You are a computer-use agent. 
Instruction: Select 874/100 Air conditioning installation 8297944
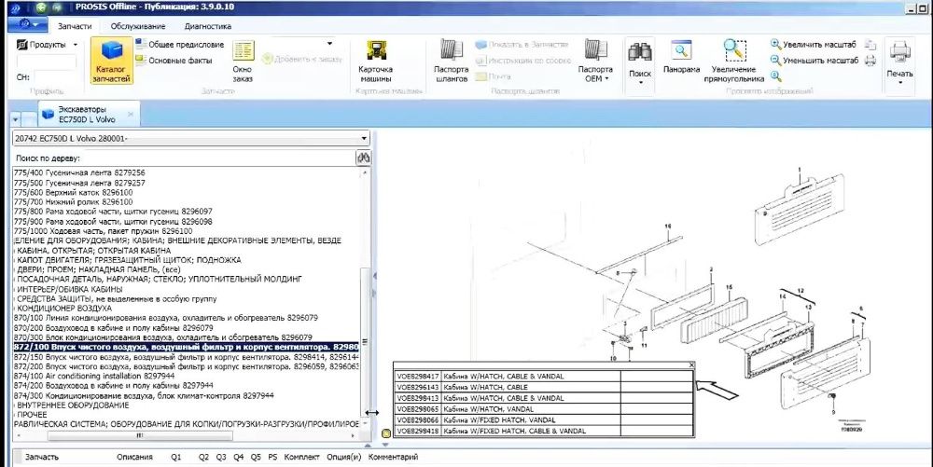94,376
